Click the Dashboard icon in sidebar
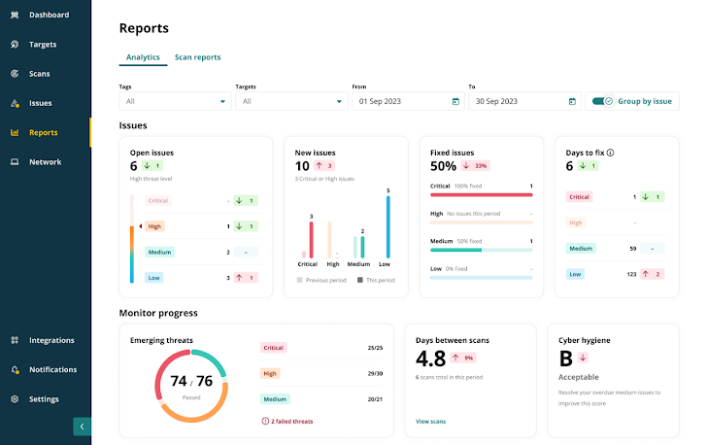Image resolution: width=707 pixels, height=445 pixels. point(15,16)
